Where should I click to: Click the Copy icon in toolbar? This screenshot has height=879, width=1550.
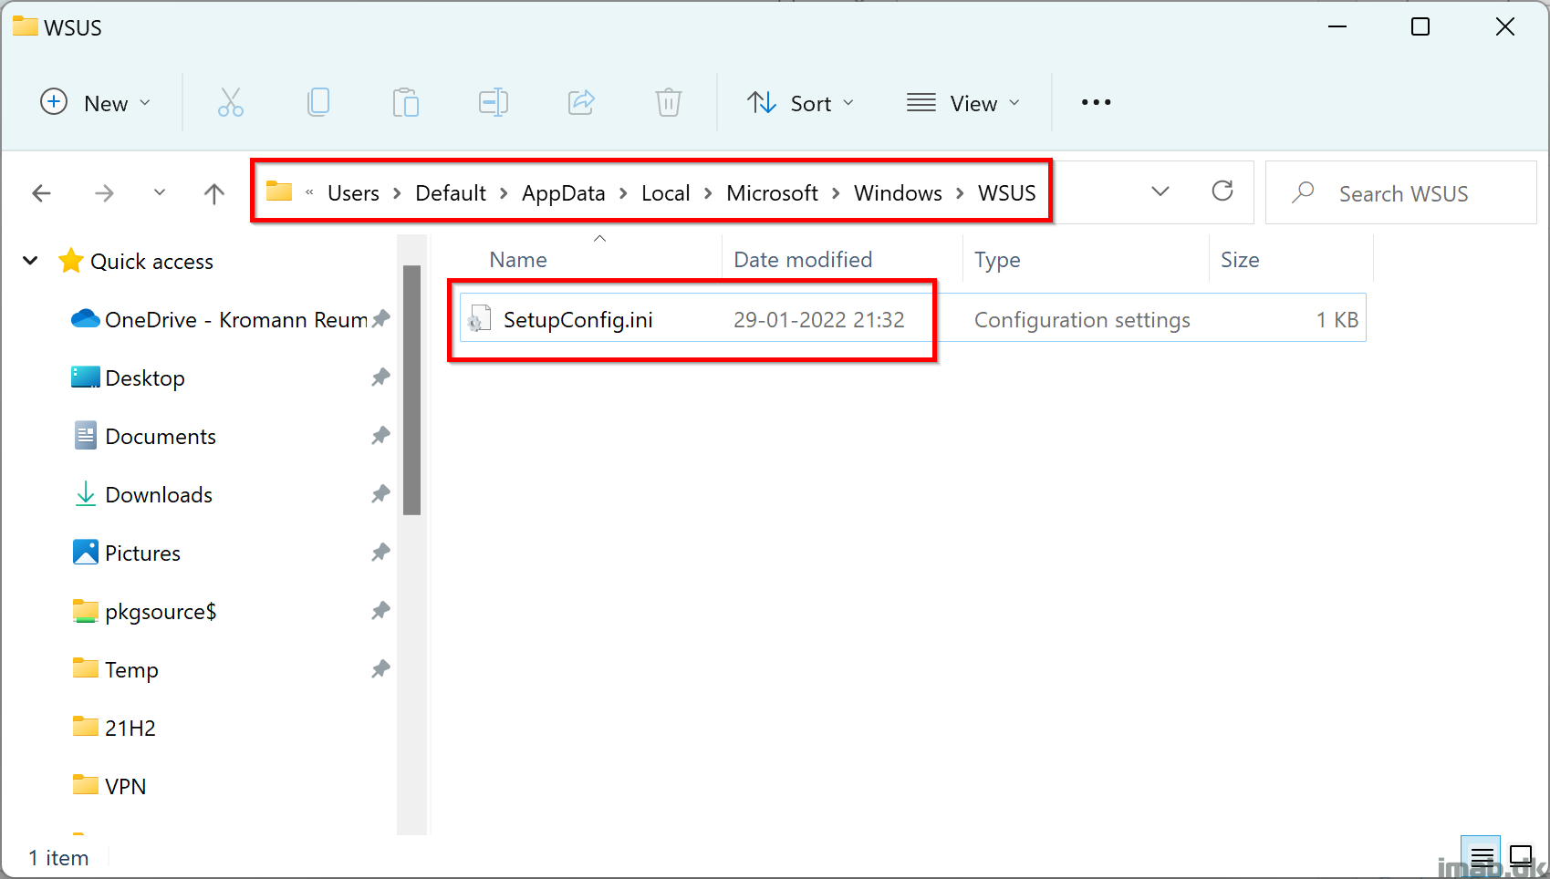point(318,103)
